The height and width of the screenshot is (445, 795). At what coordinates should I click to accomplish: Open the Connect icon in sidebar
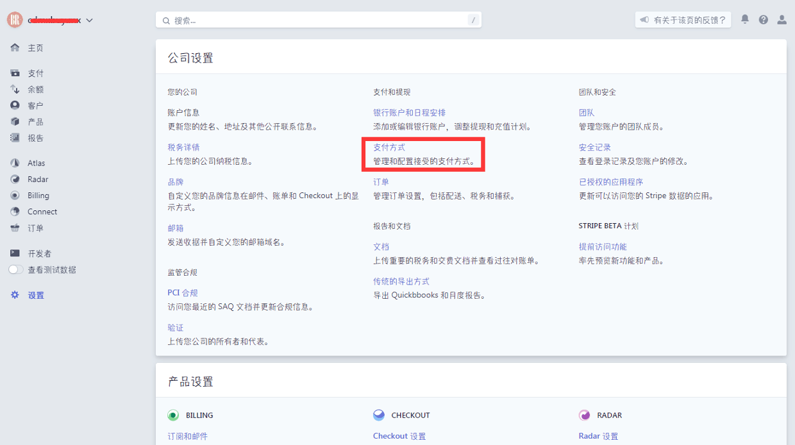(x=15, y=212)
